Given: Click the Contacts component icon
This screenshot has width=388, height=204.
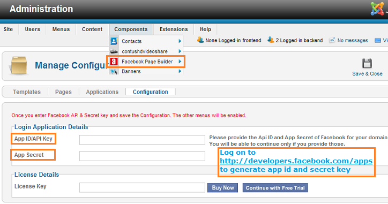Looking at the screenshot, I should 114,41.
